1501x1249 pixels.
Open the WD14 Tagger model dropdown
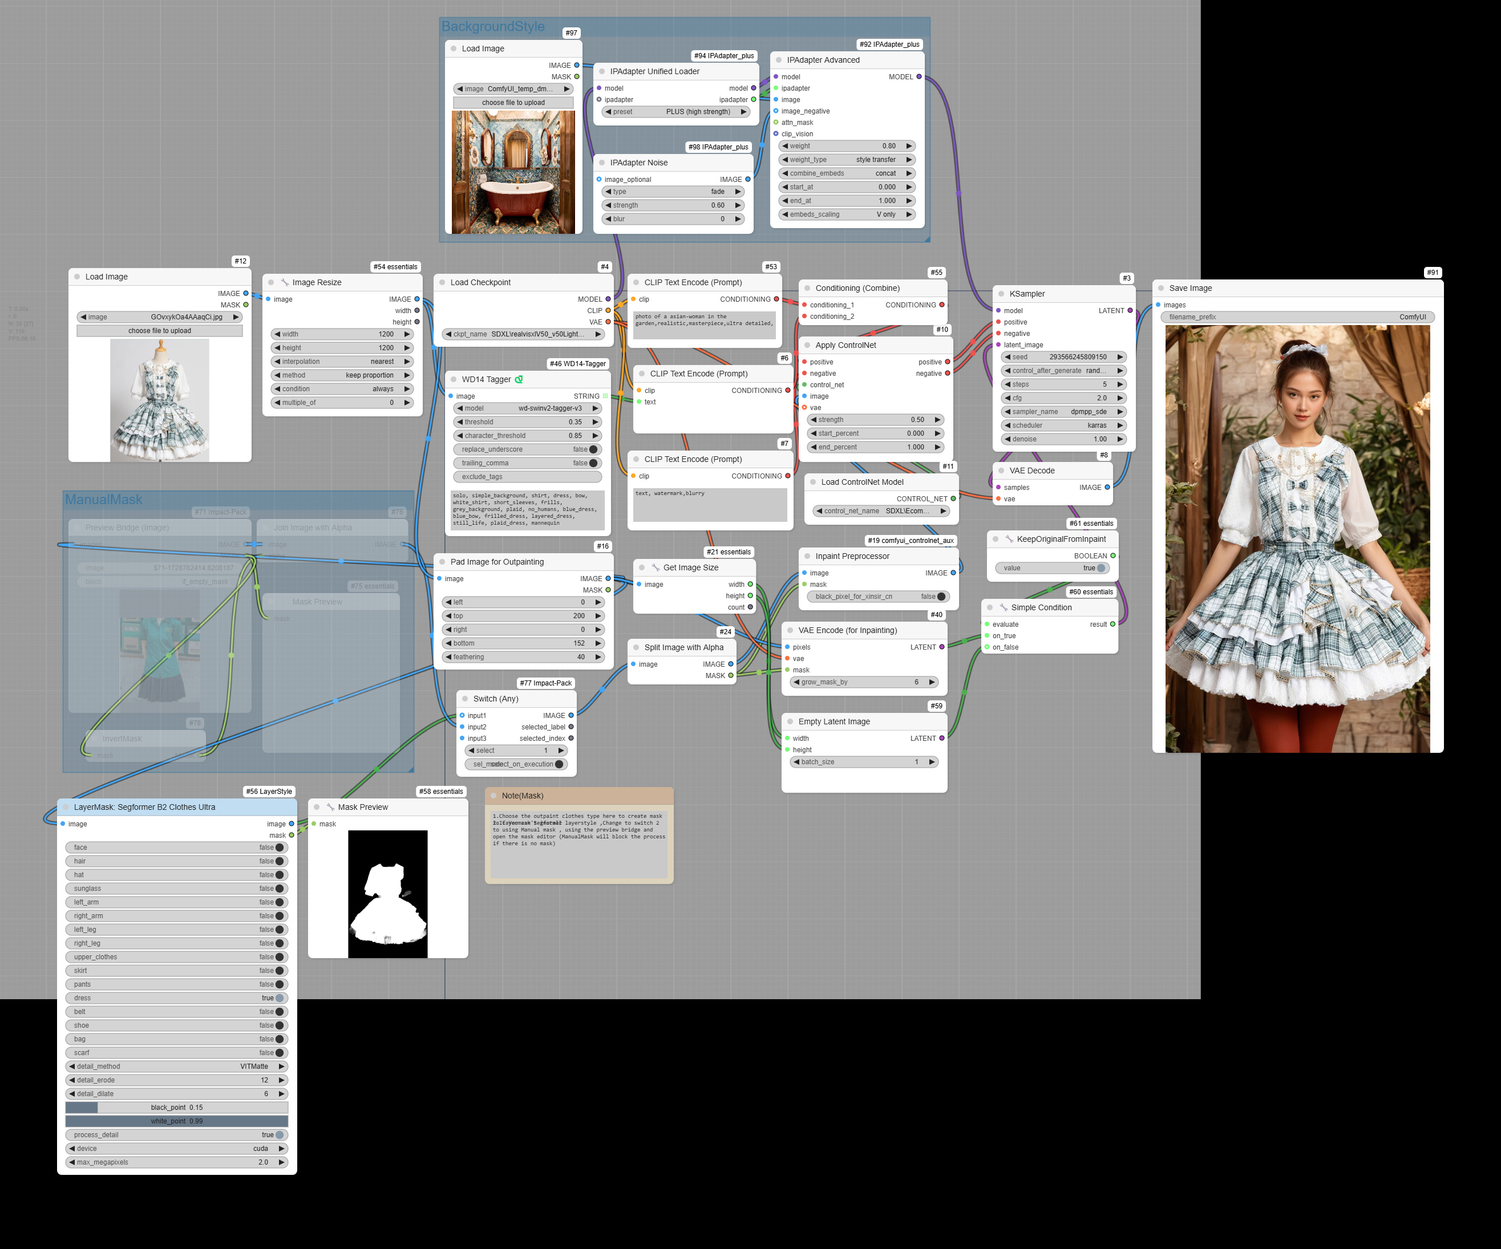click(x=528, y=409)
